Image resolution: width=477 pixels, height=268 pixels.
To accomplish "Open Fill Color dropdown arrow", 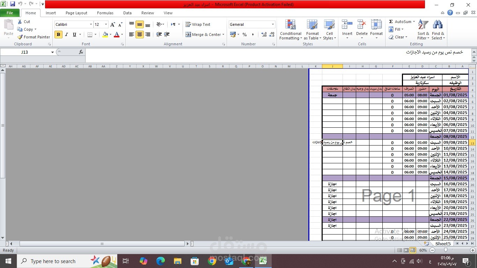I will (110, 35).
